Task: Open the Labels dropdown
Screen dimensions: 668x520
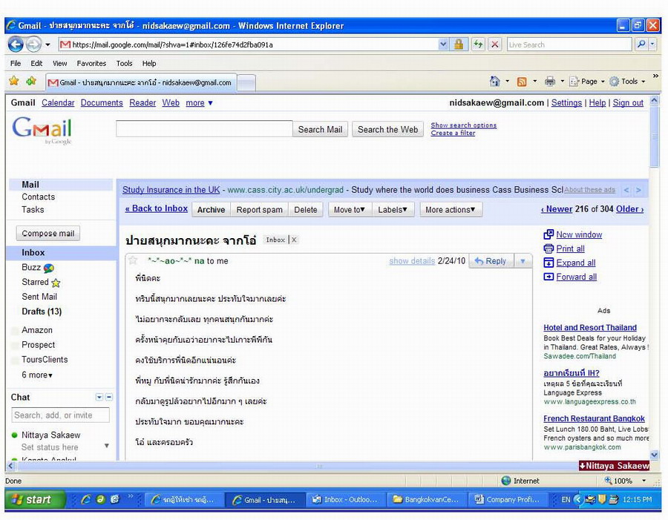Action: (x=393, y=209)
